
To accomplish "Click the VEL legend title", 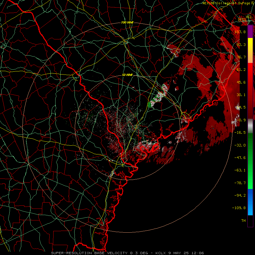I will click(249, 17).
